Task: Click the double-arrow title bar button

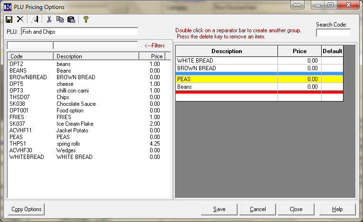Action: tap(297, 5)
